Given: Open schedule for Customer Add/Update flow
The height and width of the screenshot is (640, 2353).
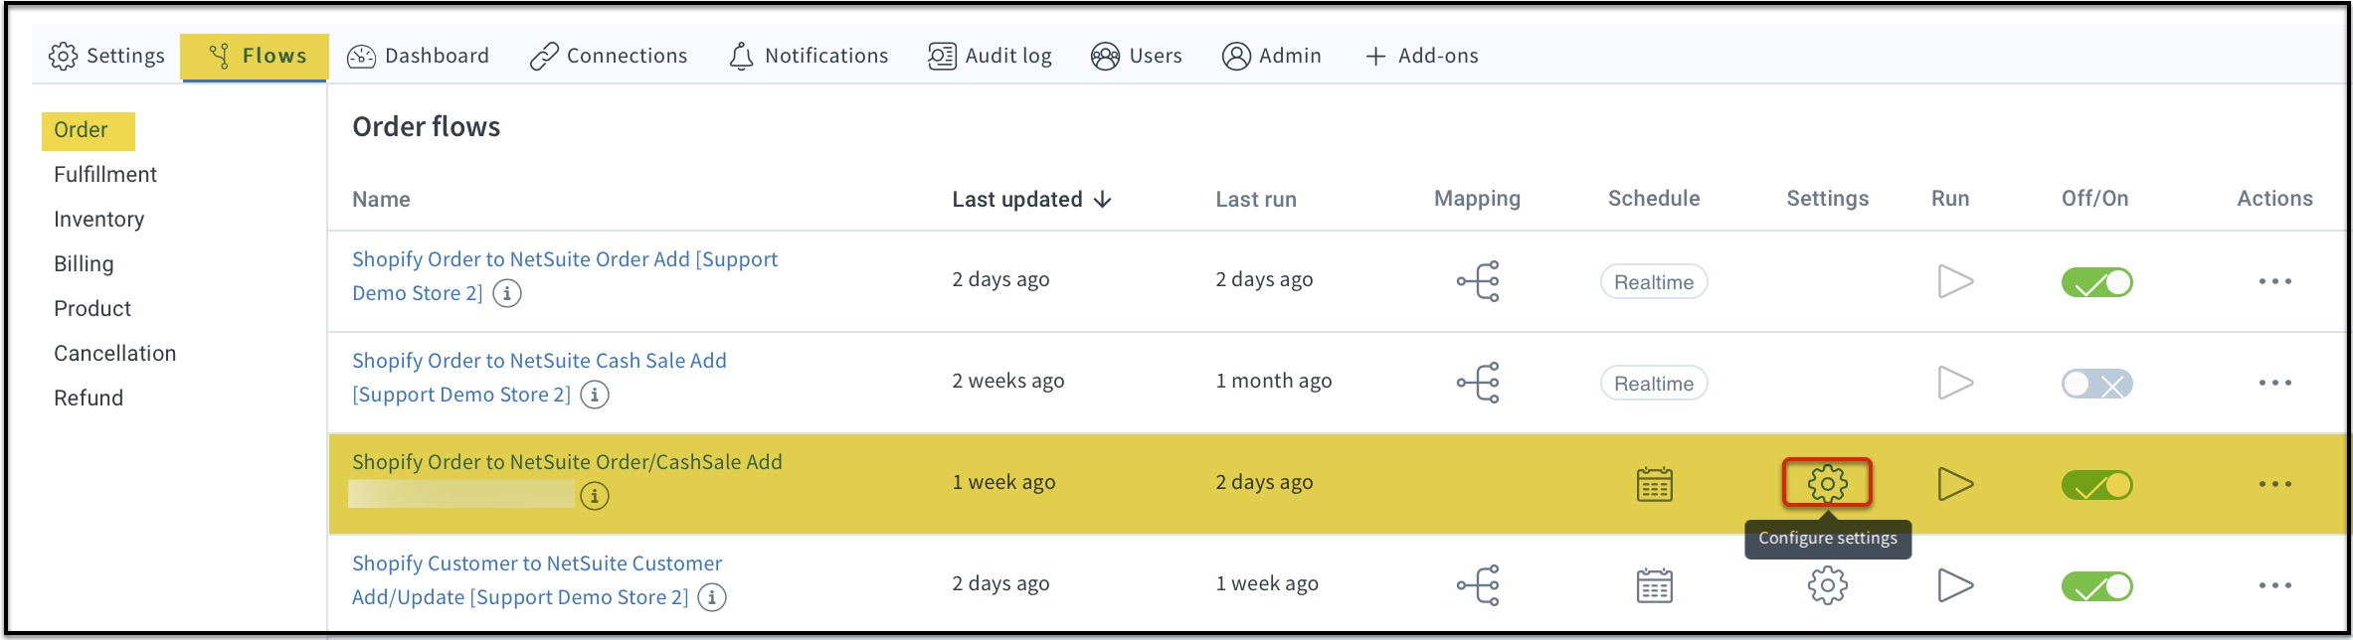Looking at the screenshot, I should (x=1655, y=585).
